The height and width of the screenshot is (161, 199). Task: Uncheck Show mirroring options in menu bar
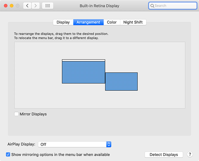coord(8,154)
